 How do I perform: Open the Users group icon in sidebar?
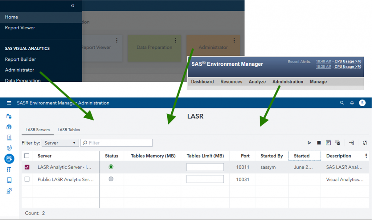[x=9, y=148]
